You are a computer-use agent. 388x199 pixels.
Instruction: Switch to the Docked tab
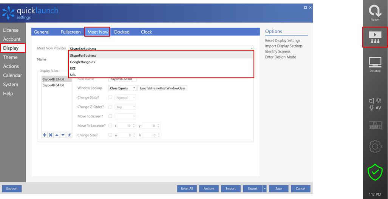coord(122,32)
